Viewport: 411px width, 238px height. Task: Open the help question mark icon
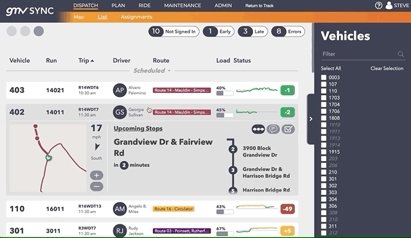click(378, 6)
